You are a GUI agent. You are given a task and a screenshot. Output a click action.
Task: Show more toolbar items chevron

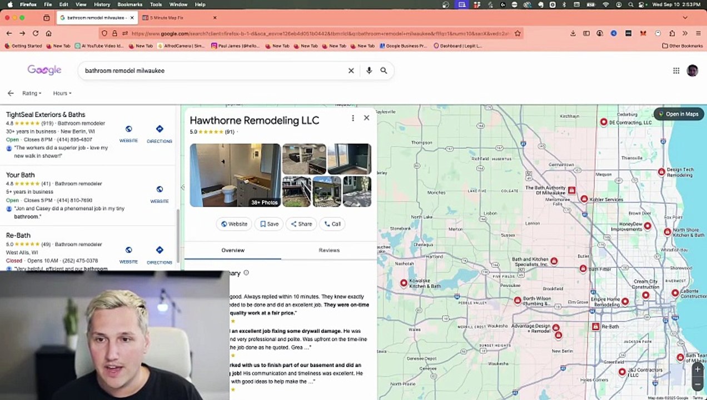pos(685,33)
